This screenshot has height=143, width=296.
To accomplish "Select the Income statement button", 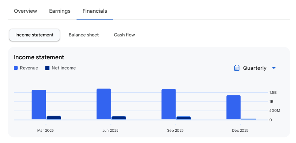I will pyautogui.click(x=35, y=35).
